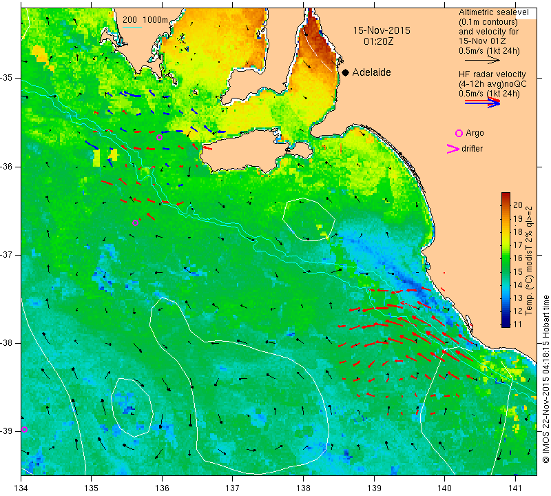Click the '01:20Z' time text

[x=379, y=41]
